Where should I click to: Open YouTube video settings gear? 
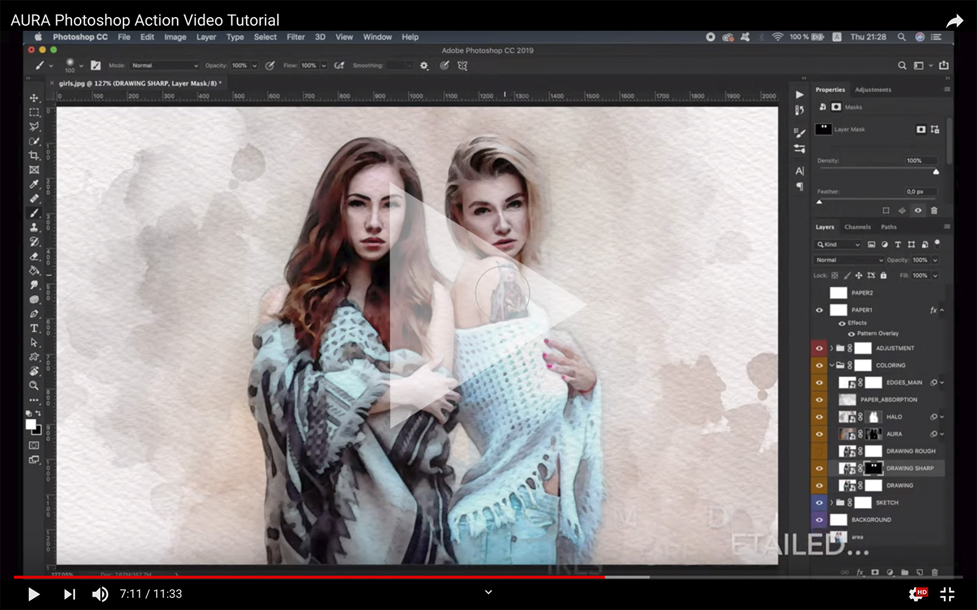pos(917,594)
